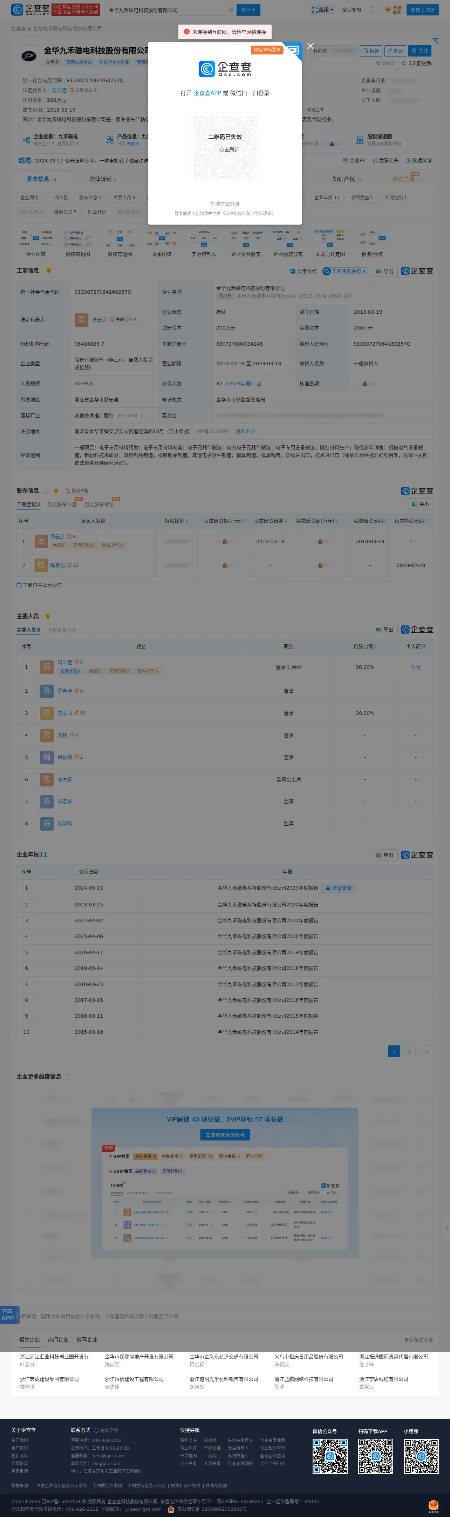
Task: Click the 2天前更新 refresh icon
Action: 403,63
